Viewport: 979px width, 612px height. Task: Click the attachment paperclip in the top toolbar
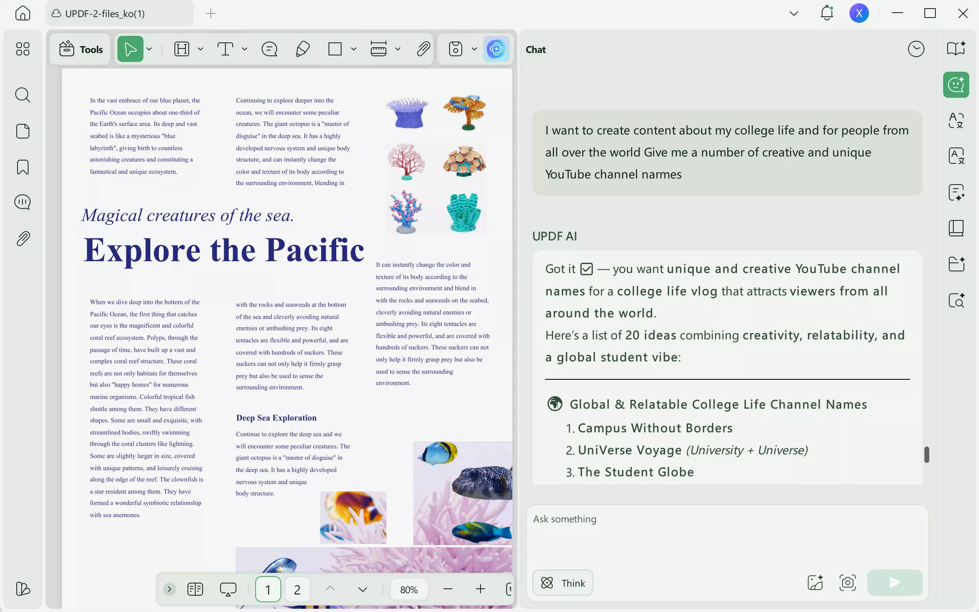coord(423,49)
